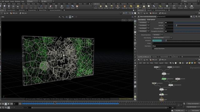Viewport: 200px width, 112px height.
Task: Select the Grid shelf tool
Action: point(18,7)
